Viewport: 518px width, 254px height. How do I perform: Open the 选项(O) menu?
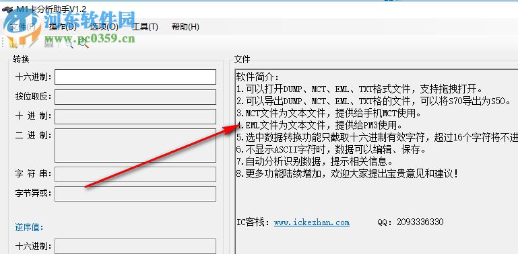coord(104,27)
